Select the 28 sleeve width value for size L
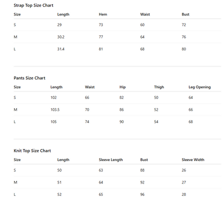 click(184, 195)
